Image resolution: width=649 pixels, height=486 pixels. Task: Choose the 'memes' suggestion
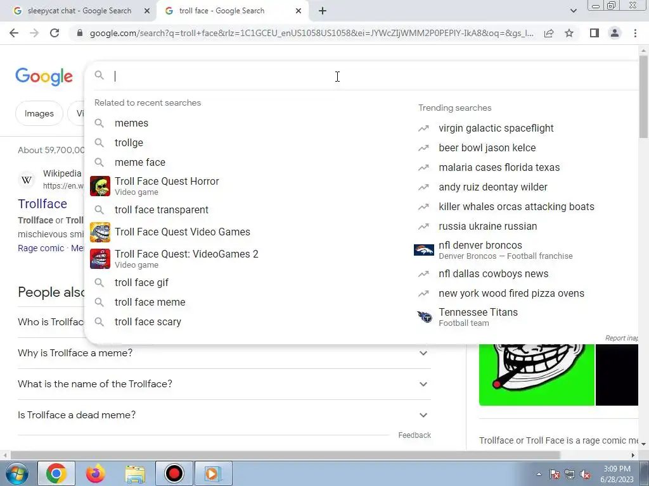pyautogui.click(x=131, y=123)
